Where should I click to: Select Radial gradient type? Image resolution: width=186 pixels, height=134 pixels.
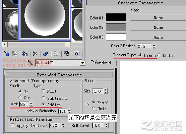coord(159,55)
